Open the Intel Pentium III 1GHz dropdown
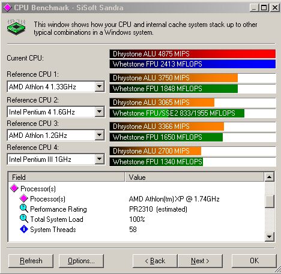 point(100,159)
